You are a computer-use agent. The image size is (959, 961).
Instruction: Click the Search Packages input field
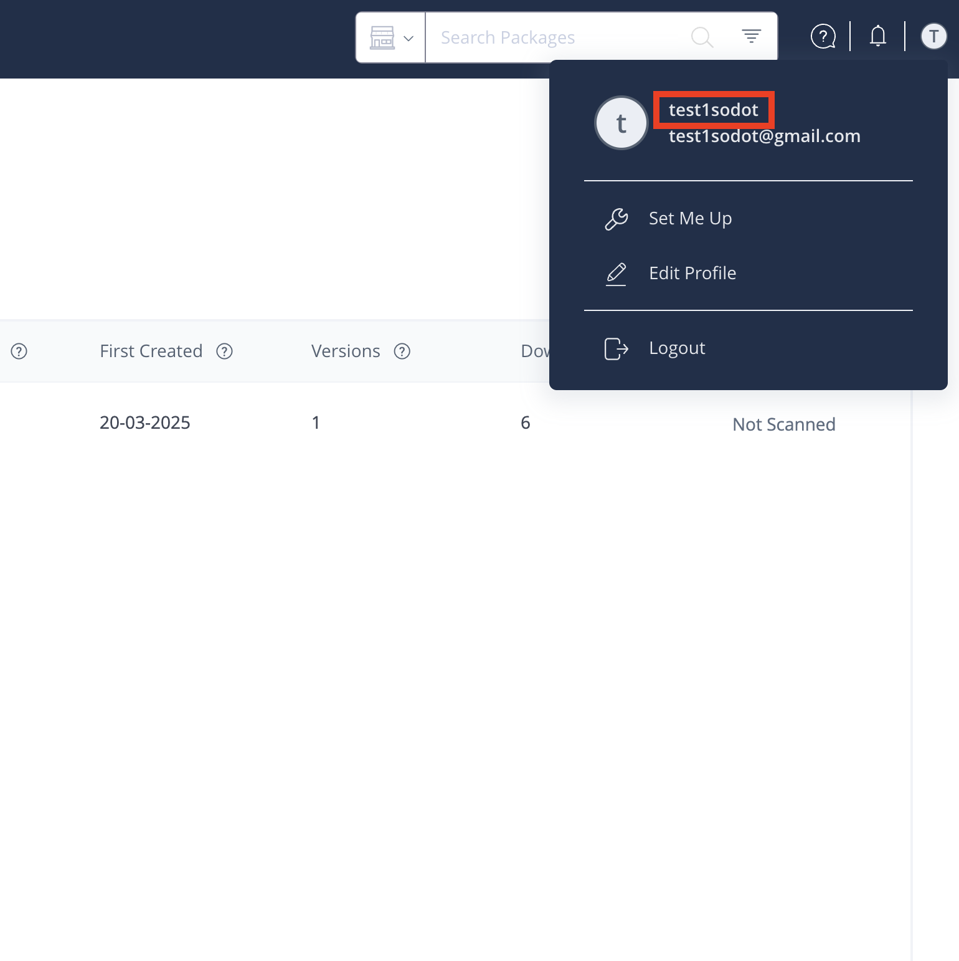(x=557, y=37)
